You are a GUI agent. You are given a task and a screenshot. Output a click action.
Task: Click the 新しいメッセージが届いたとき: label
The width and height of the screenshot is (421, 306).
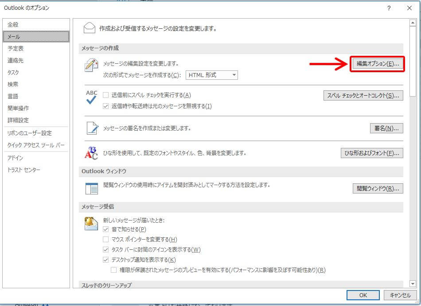point(134,221)
